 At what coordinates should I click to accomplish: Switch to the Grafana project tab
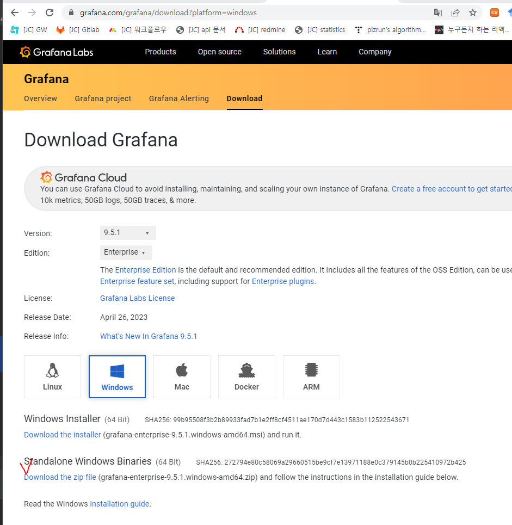pyautogui.click(x=103, y=98)
